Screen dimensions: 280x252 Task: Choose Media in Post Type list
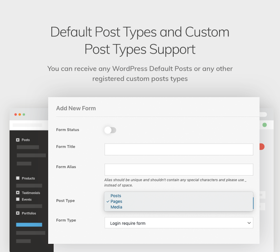[116, 207]
